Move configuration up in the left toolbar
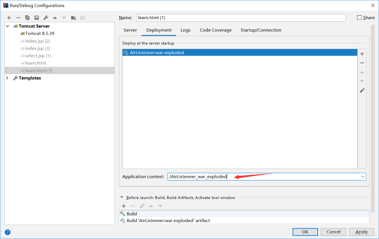 click(x=55, y=18)
